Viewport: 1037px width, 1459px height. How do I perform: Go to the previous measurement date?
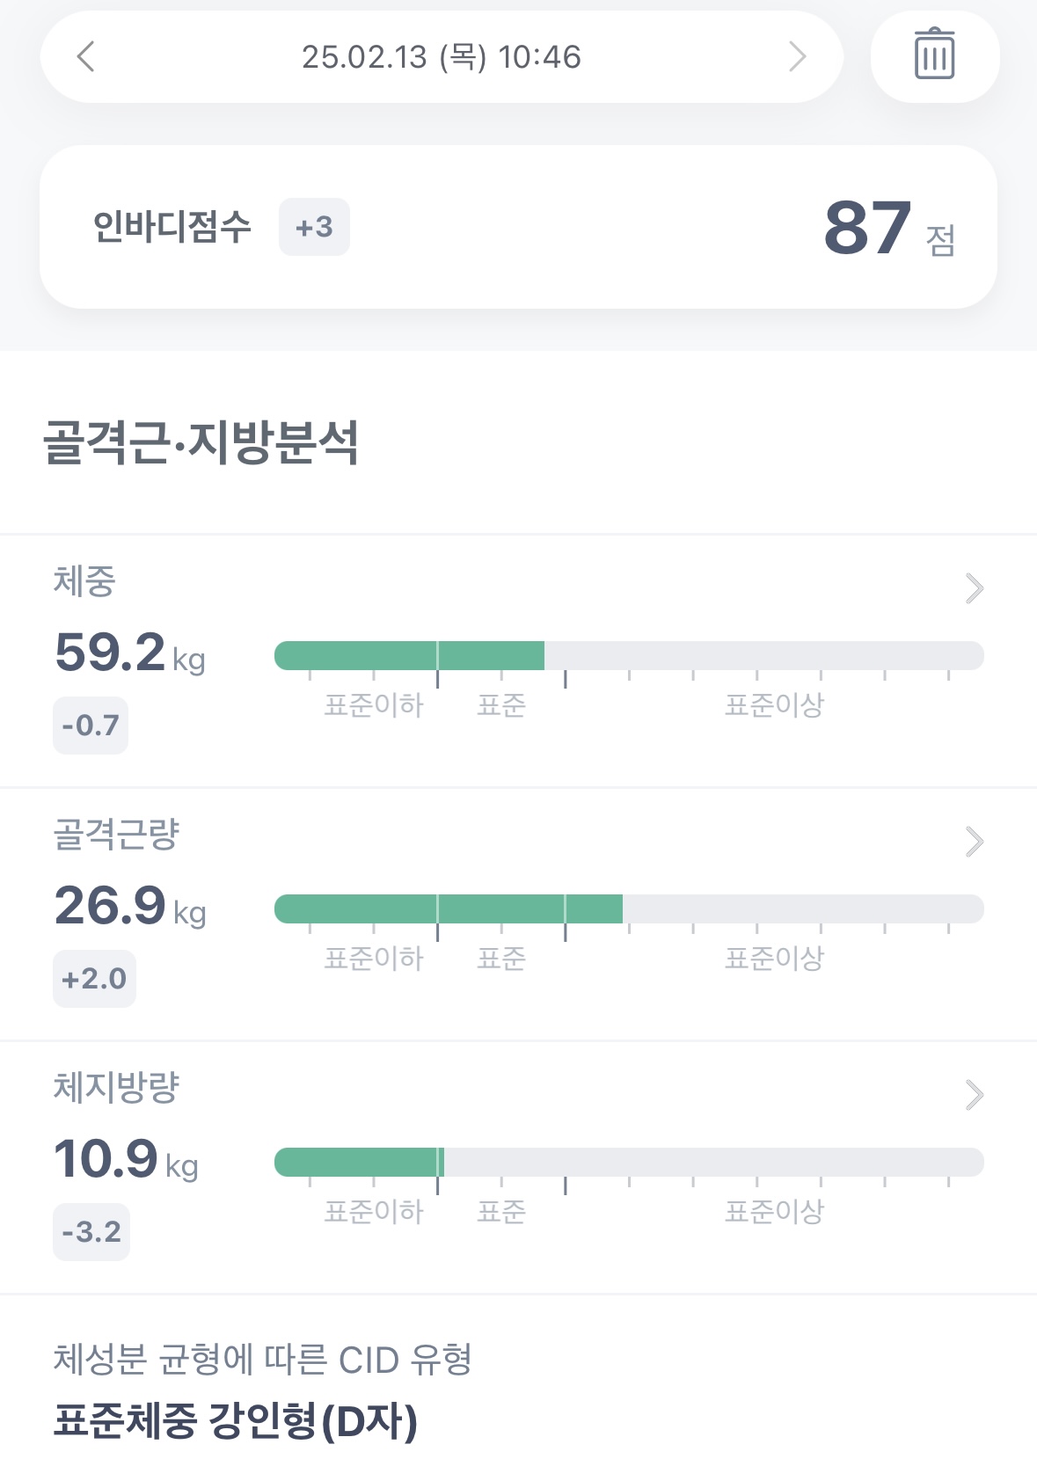click(85, 57)
